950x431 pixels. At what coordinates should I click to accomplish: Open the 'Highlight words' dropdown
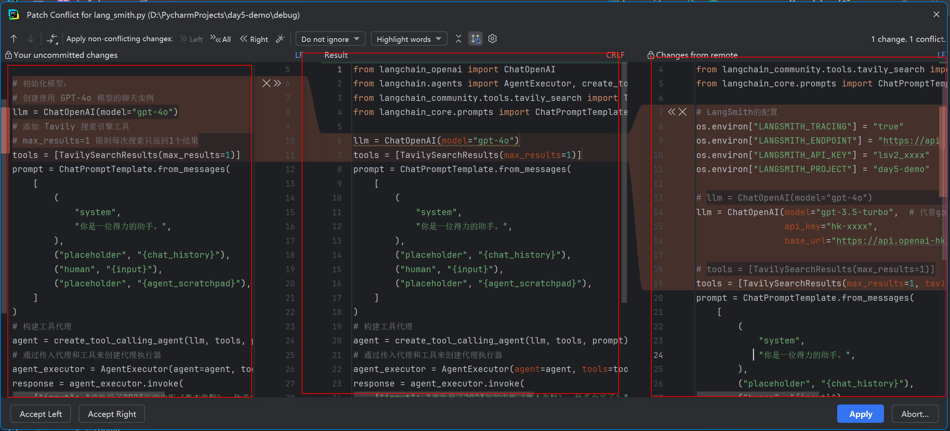pyautogui.click(x=409, y=39)
